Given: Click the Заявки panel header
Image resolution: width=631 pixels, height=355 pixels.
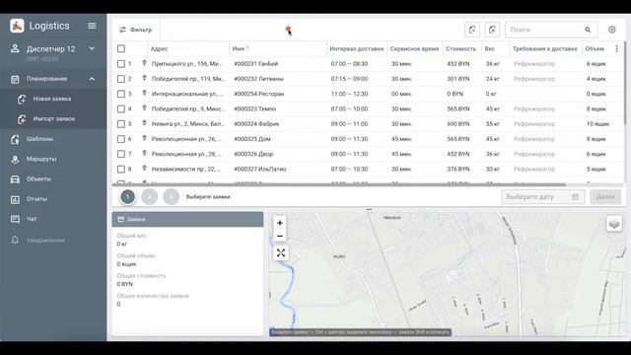Looking at the screenshot, I should 187,219.
